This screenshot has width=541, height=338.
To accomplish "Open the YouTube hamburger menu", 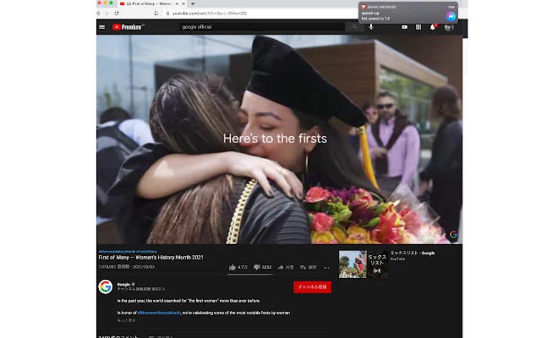I will pyautogui.click(x=101, y=28).
